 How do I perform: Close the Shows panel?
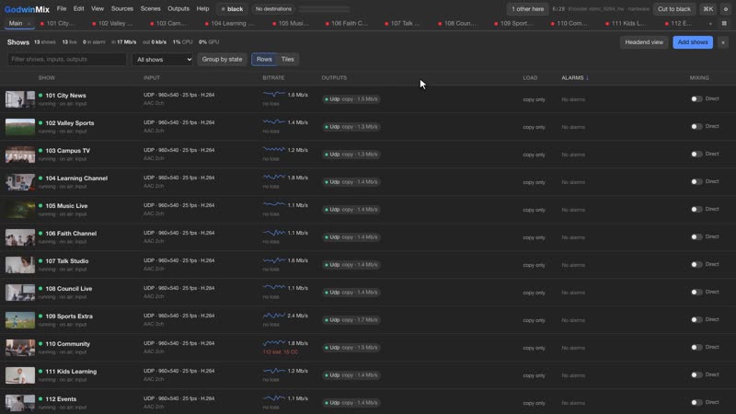(x=723, y=42)
